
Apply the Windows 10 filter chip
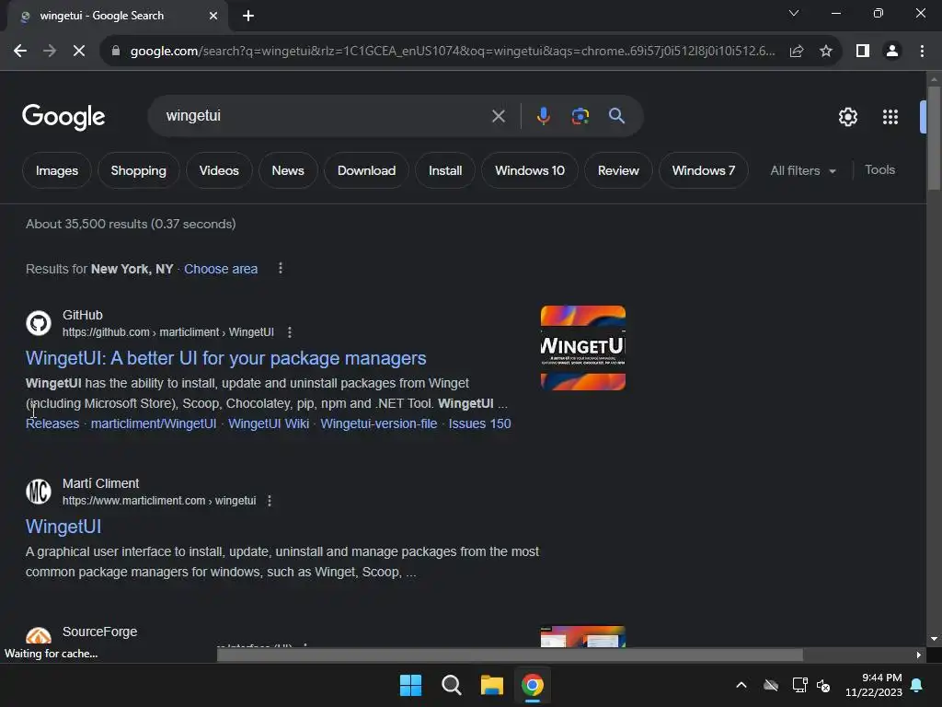click(530, 170)
